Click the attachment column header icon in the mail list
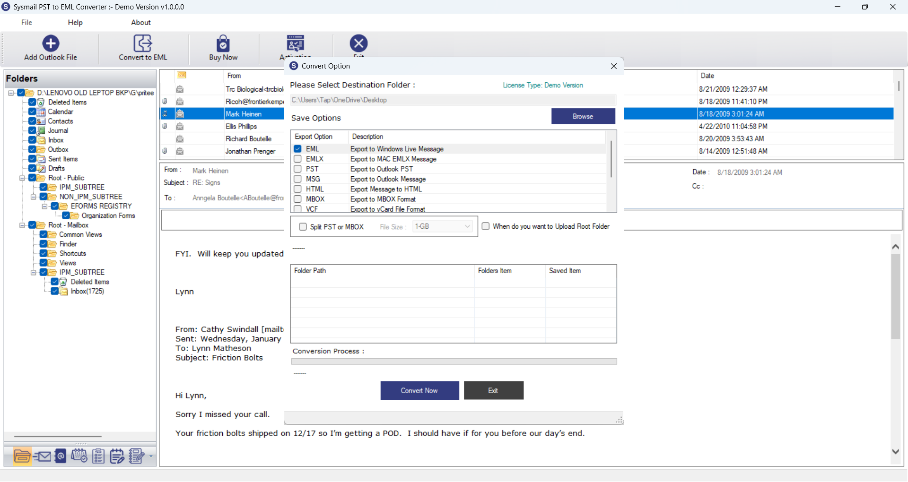 click(x=182, y=75)
